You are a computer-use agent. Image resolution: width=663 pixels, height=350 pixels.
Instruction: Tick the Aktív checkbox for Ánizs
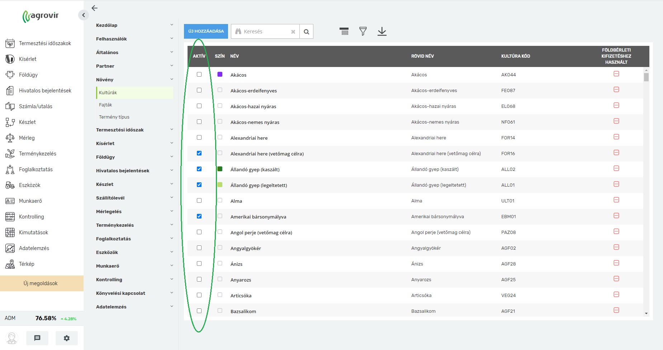pyautogui.click(x=199, y=264)
